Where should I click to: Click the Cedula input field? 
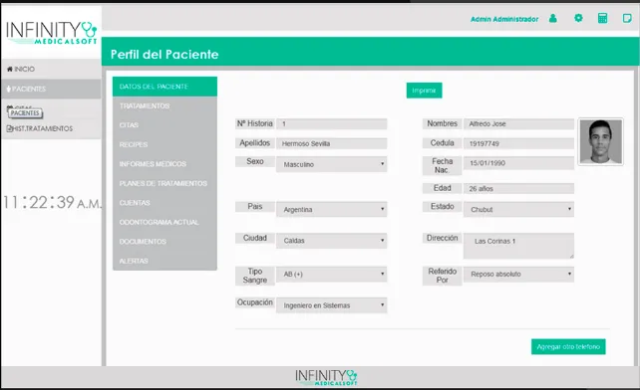(x=518, y=143)
